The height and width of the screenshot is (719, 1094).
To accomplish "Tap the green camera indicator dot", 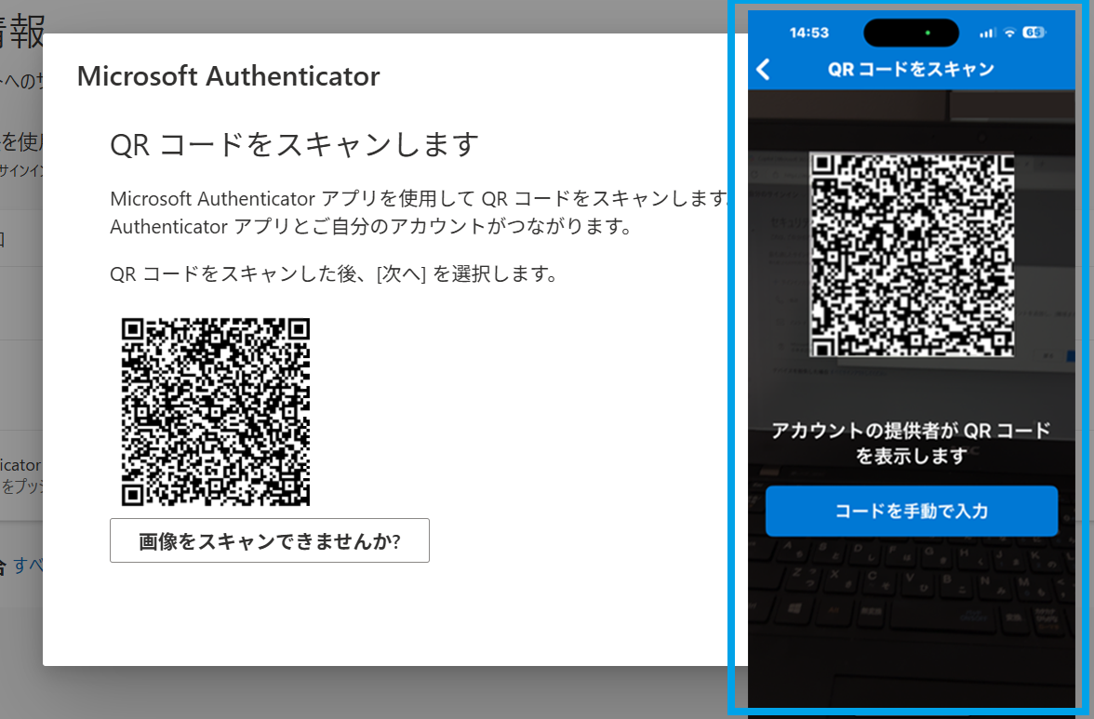I will click(x=927, y=33).
